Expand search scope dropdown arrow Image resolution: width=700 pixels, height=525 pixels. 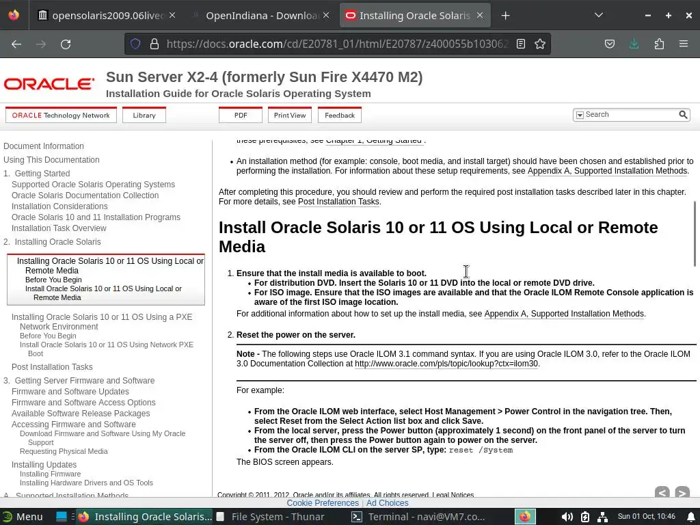click(580, 115)
